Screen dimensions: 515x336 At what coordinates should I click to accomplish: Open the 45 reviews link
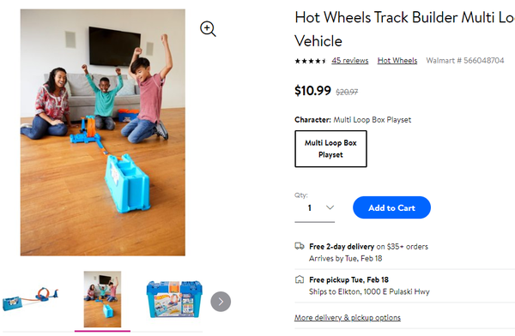click(x=350, y=61)
